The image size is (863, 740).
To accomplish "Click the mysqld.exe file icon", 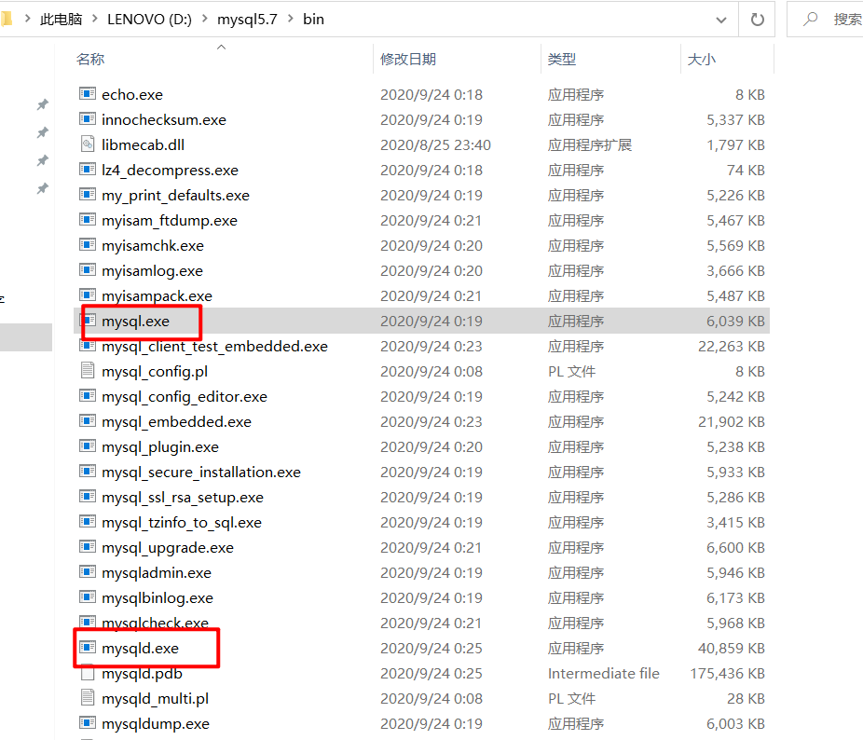I will coord(88,648).
